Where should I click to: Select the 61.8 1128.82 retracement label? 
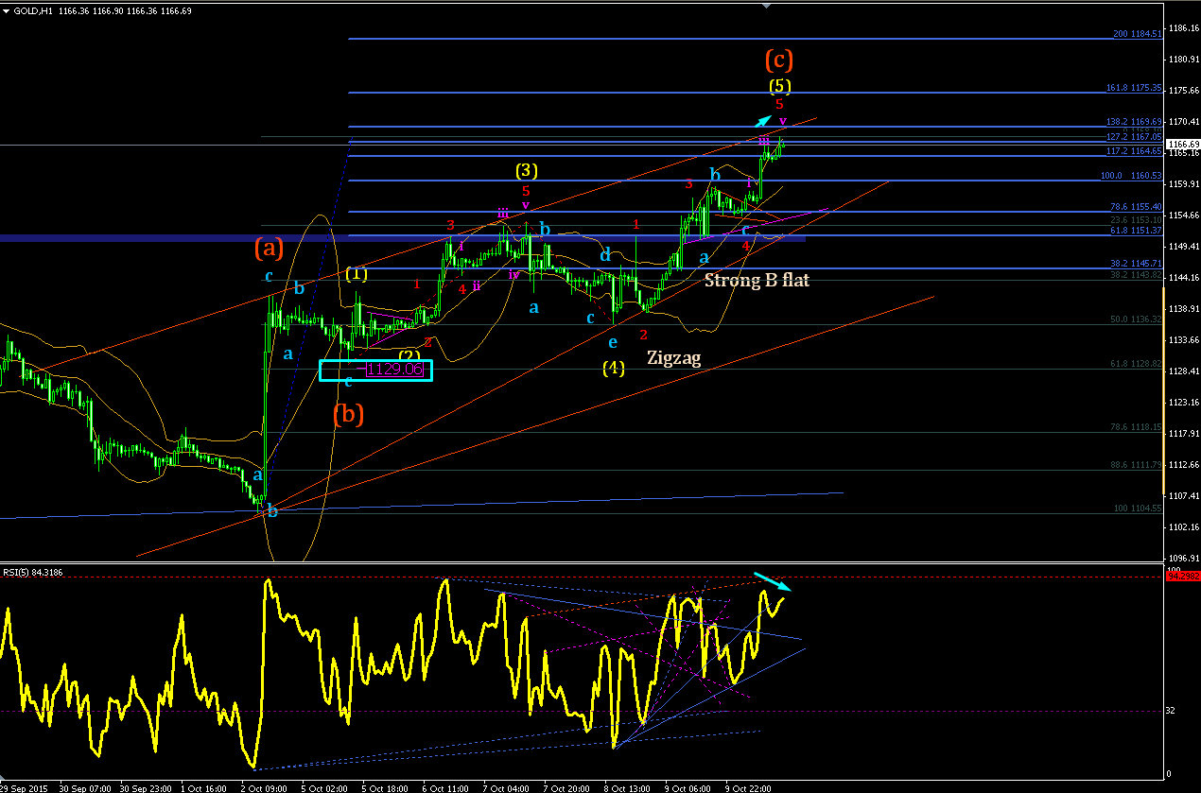click(x=1136, y=363)
